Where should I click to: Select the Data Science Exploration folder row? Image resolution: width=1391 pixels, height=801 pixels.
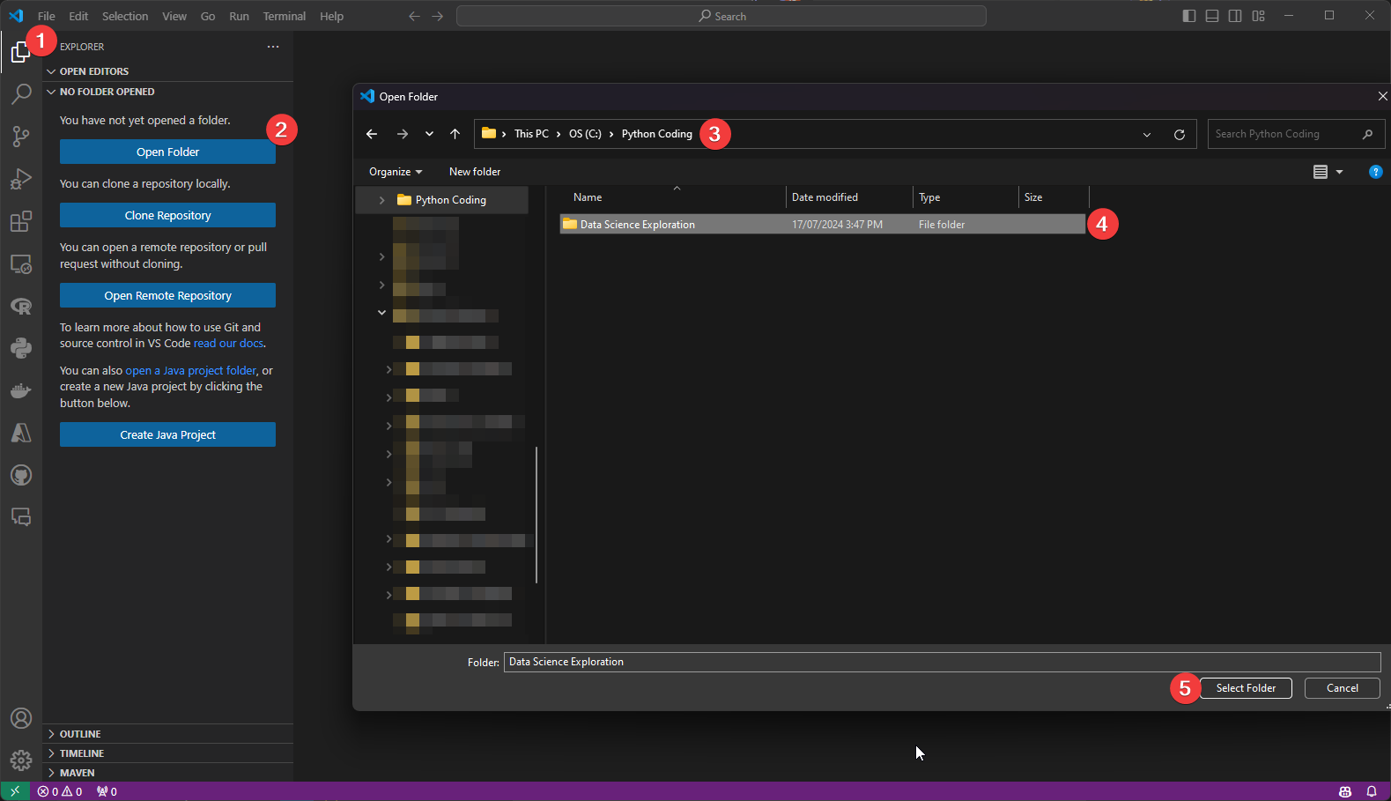click(823, 225)
